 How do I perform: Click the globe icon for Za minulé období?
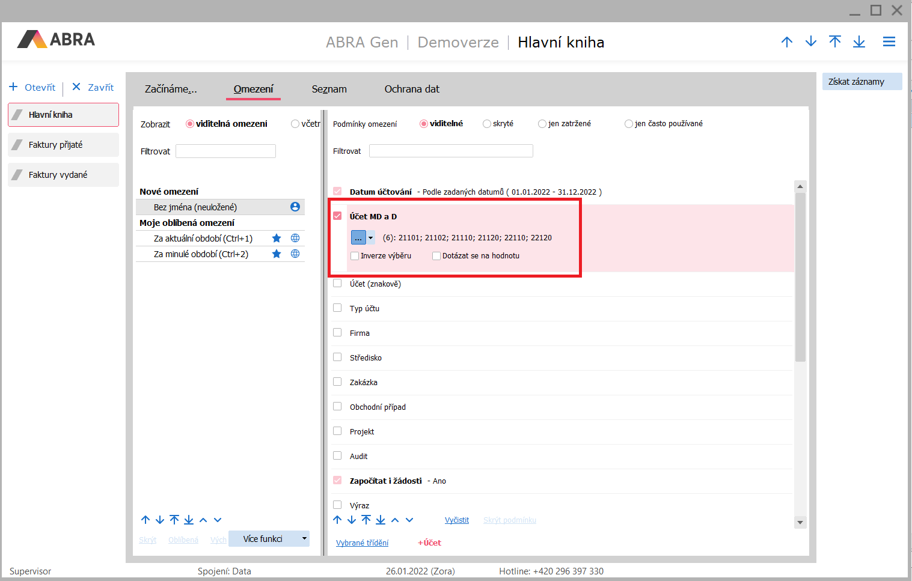(295, 254)
